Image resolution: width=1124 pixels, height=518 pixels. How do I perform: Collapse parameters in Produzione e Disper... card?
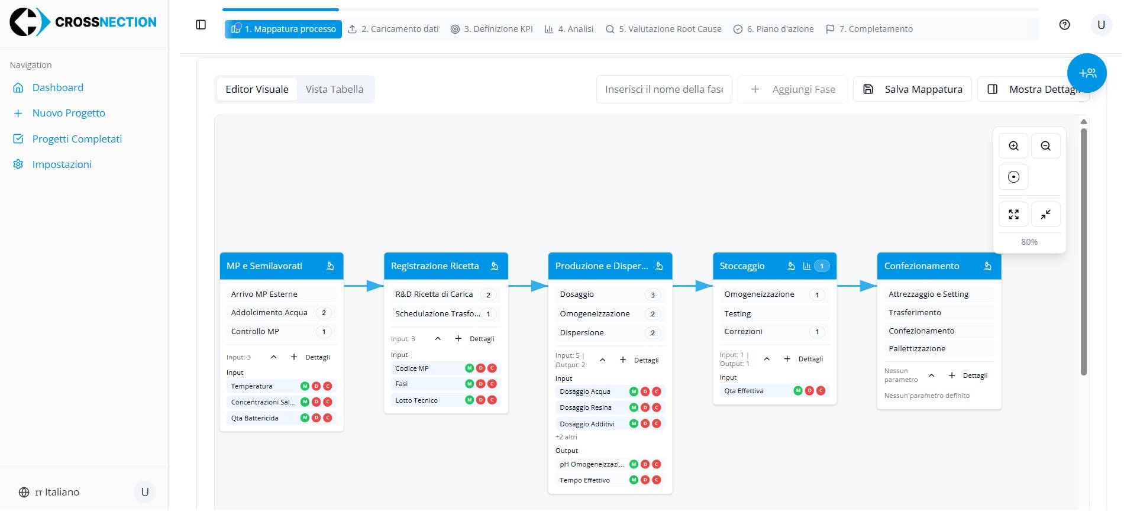tap(602, 360)
